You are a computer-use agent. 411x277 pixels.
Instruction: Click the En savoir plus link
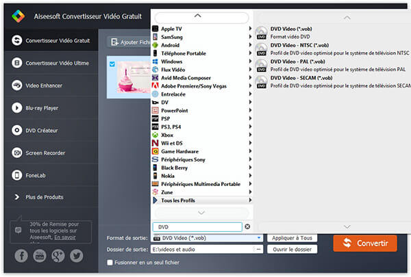pyautogui.click(x=65, y=237)
